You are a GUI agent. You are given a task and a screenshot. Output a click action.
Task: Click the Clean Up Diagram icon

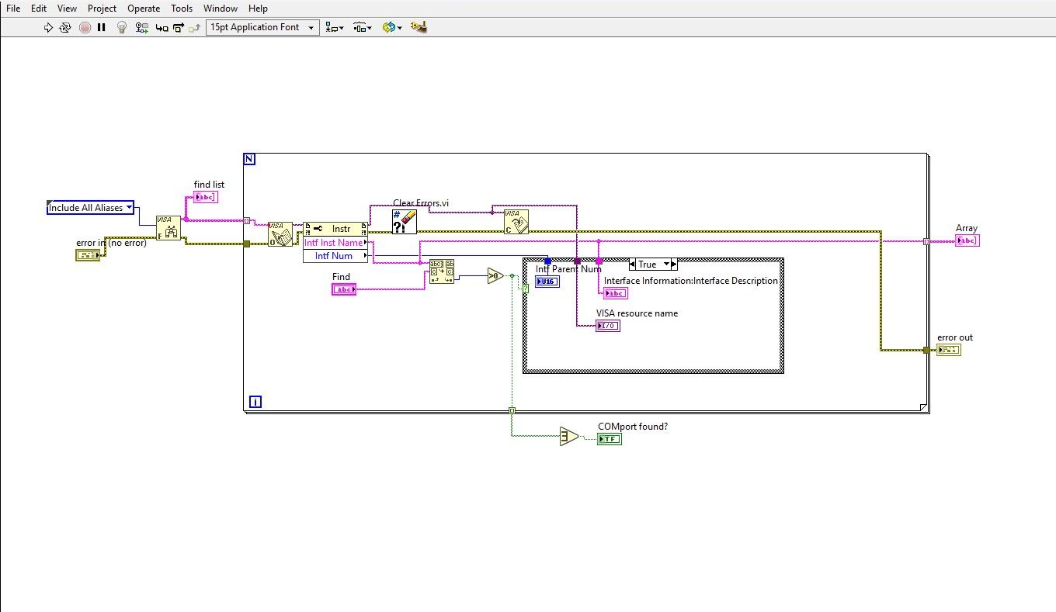click(x=419, y=27)
